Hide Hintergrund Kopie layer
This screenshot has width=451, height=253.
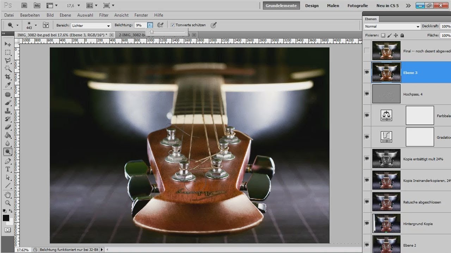(367, 223)
